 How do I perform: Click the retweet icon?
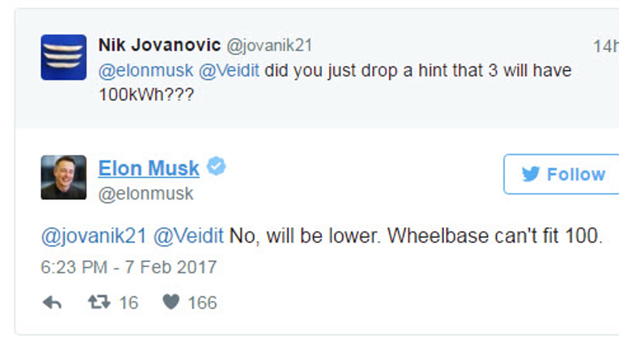(x=99, y=302)
